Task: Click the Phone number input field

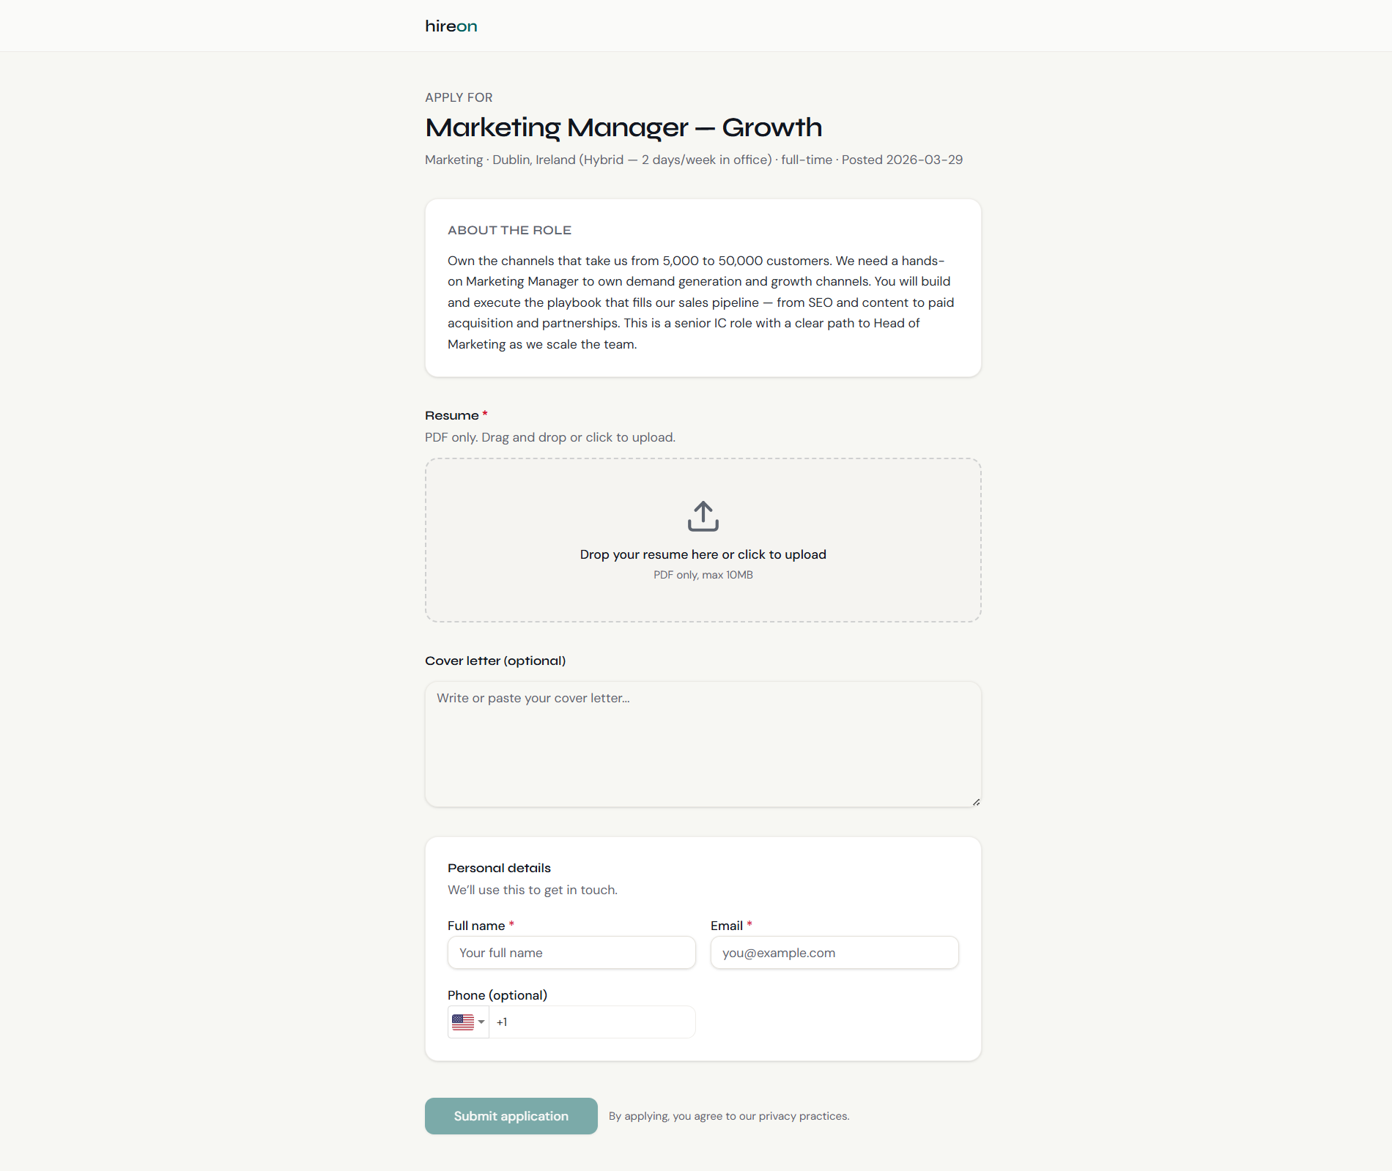Action: coord(592,1021)
